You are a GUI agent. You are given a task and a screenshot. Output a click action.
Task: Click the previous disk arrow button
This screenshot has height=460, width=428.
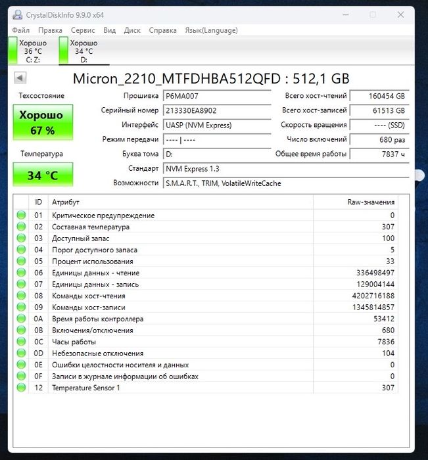click(20, 78)
